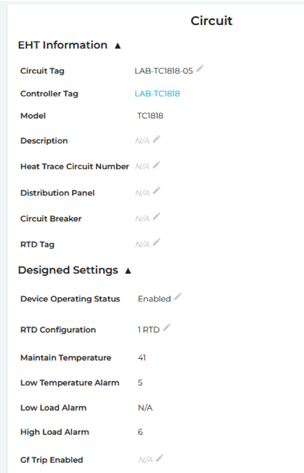The width and height of the screenshot is (304, 473).
Task: Select the High Load Alarm value 6
Action: (140, 432)
